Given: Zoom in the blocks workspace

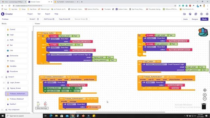Looking at the screenshot, I should 205,95.
